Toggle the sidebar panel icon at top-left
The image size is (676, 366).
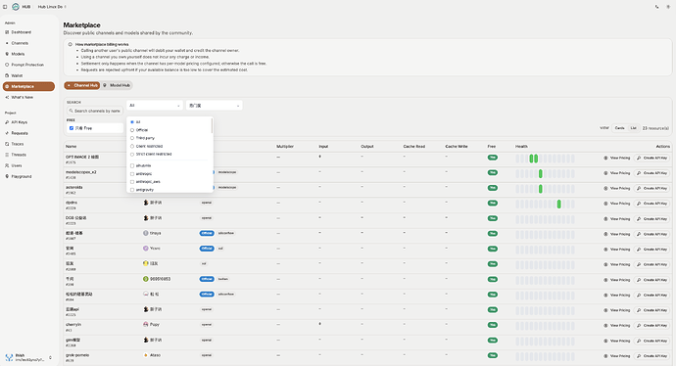coord(5,7)
